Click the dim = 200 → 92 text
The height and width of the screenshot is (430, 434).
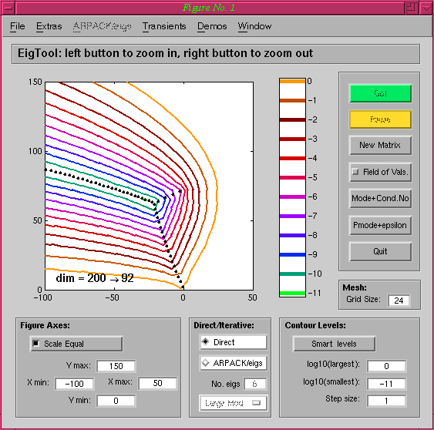coord(95,278)
